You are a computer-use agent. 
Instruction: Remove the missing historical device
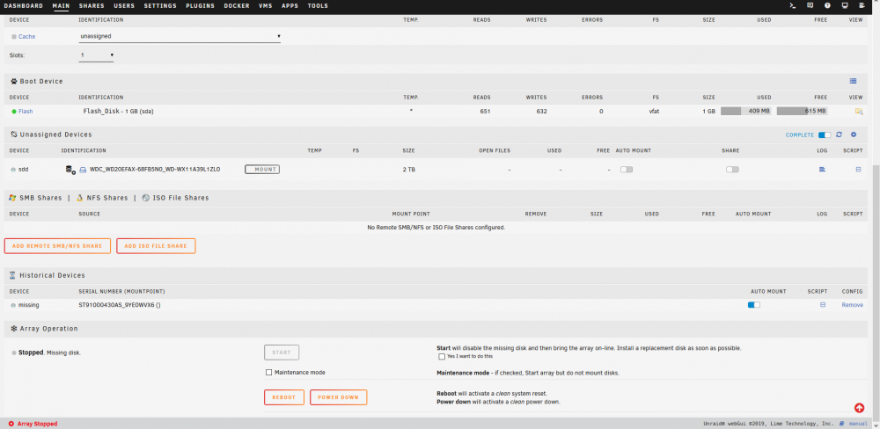(x=852, y=304)
